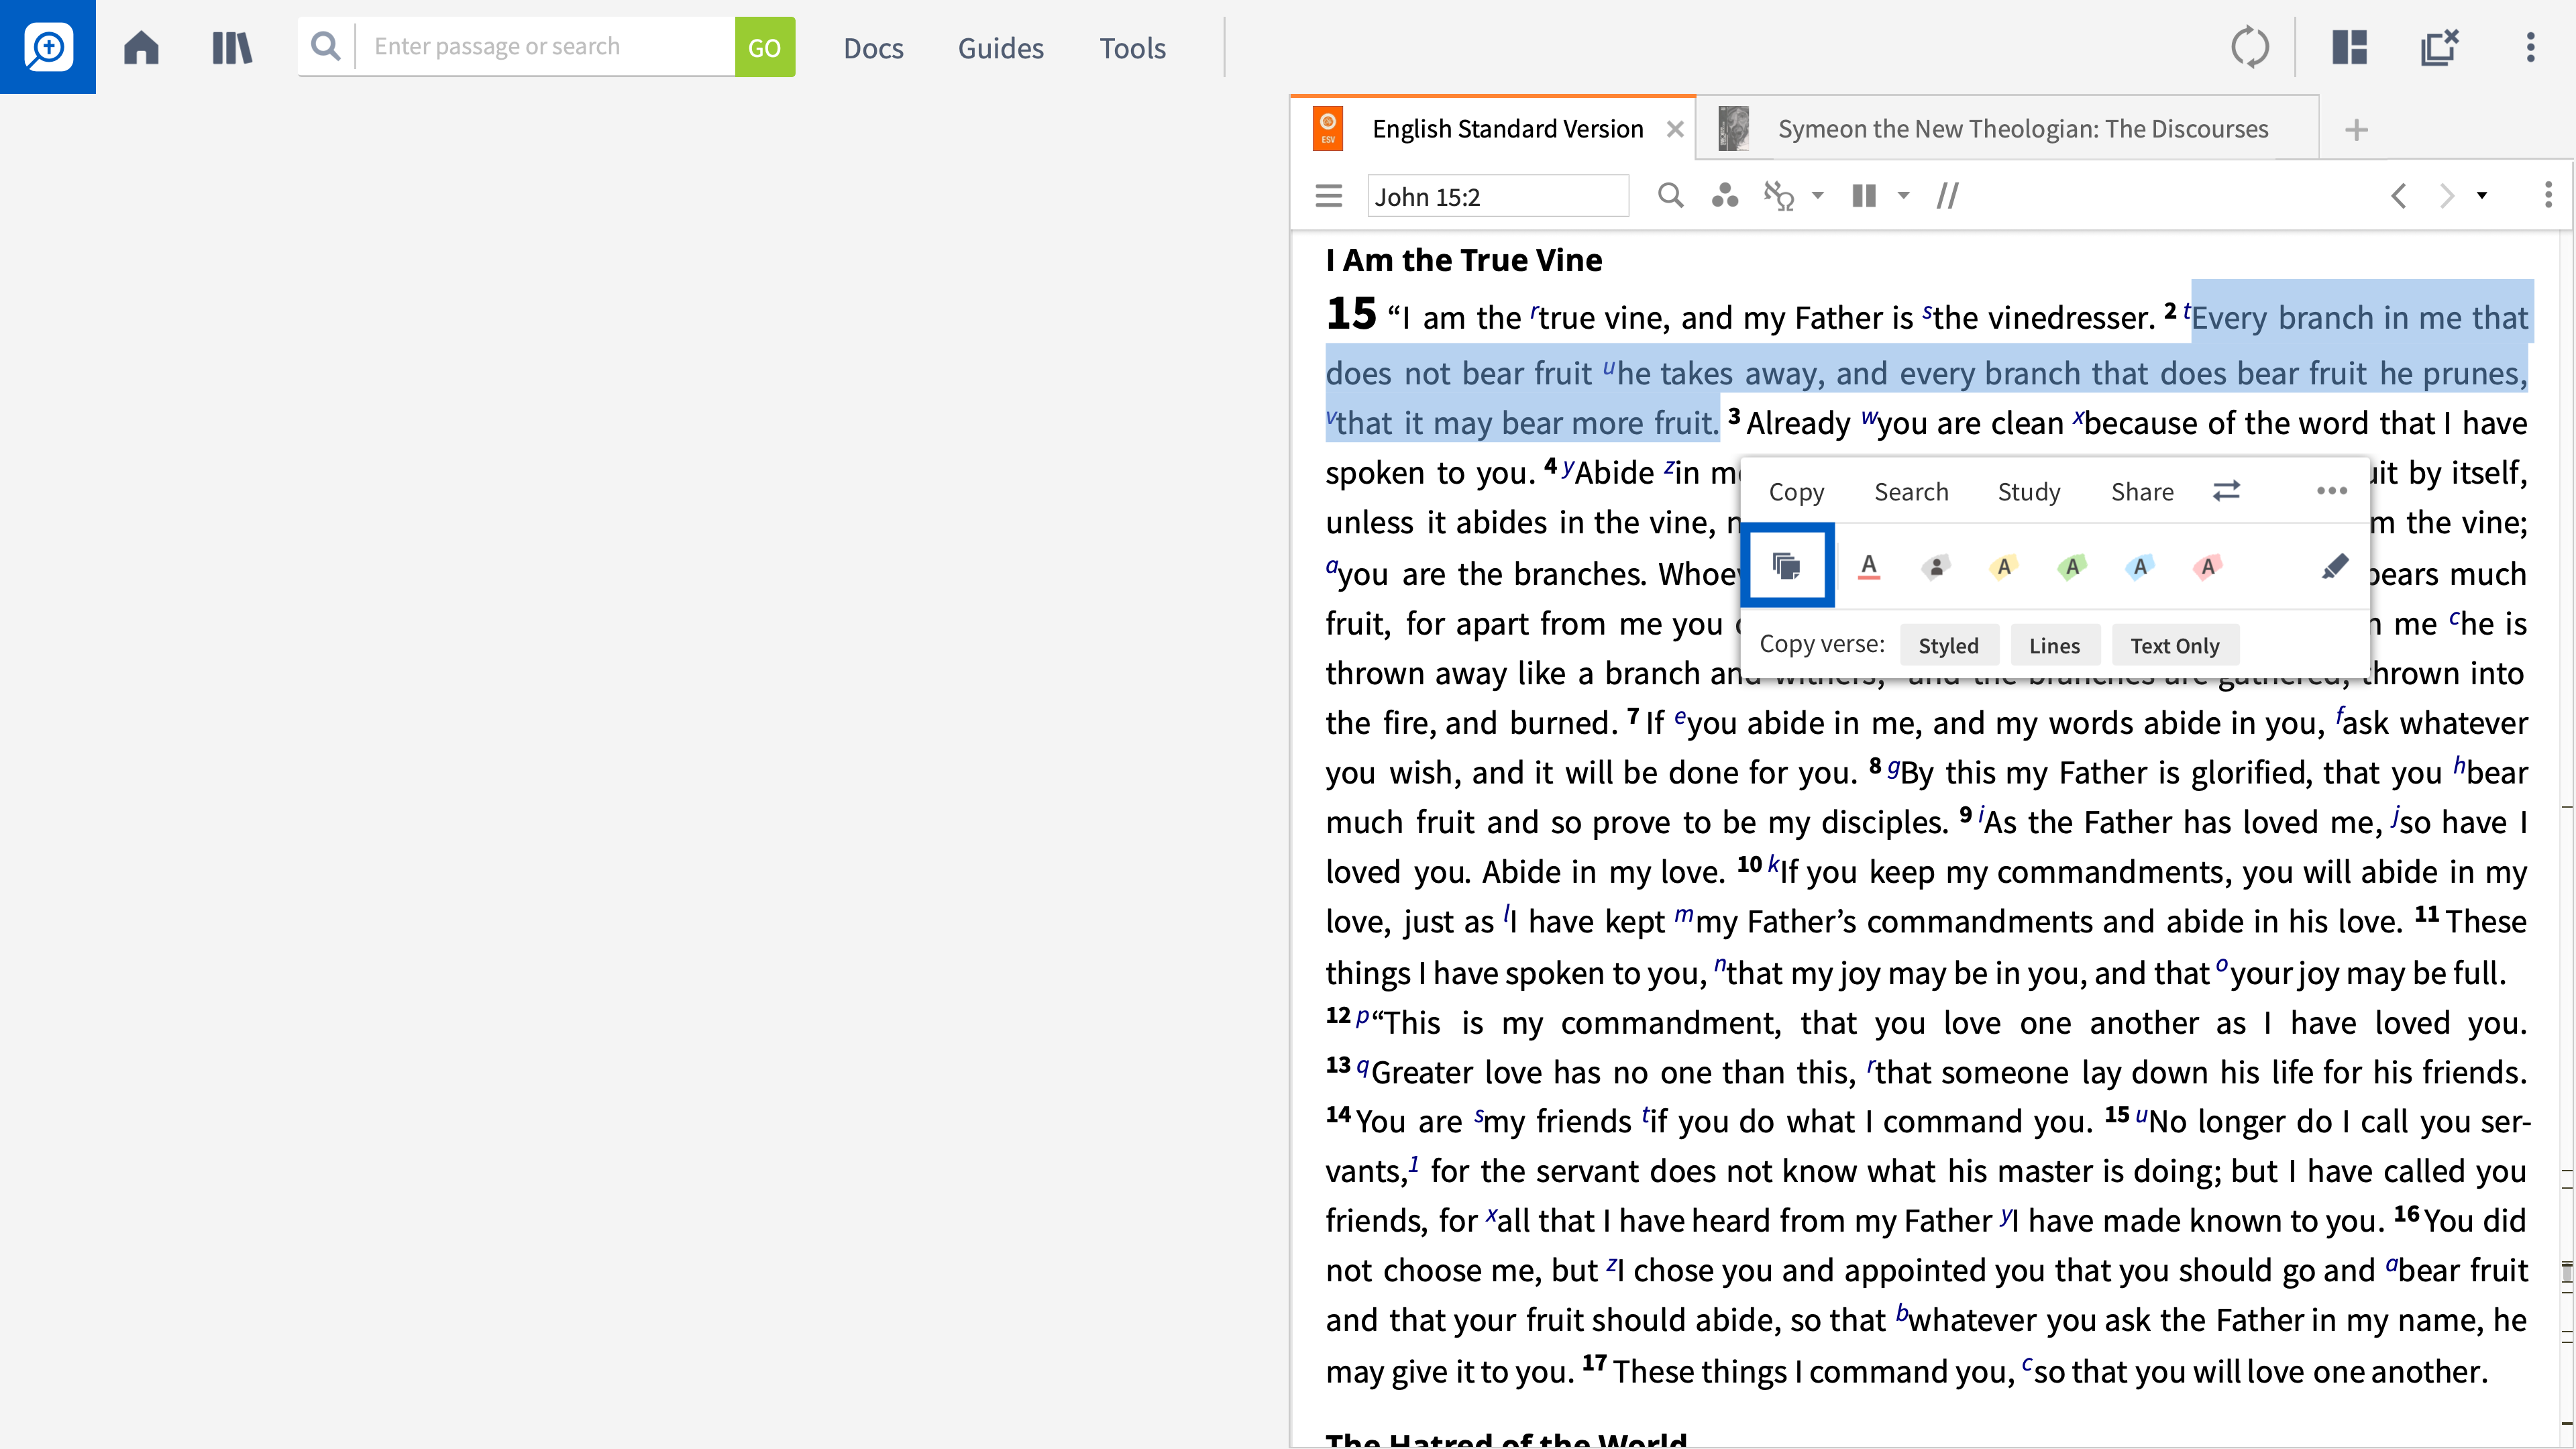Screen dimensions: 2576x1449
Task: Click the swap arrows icon in popup
Action: pos(2226,491)
